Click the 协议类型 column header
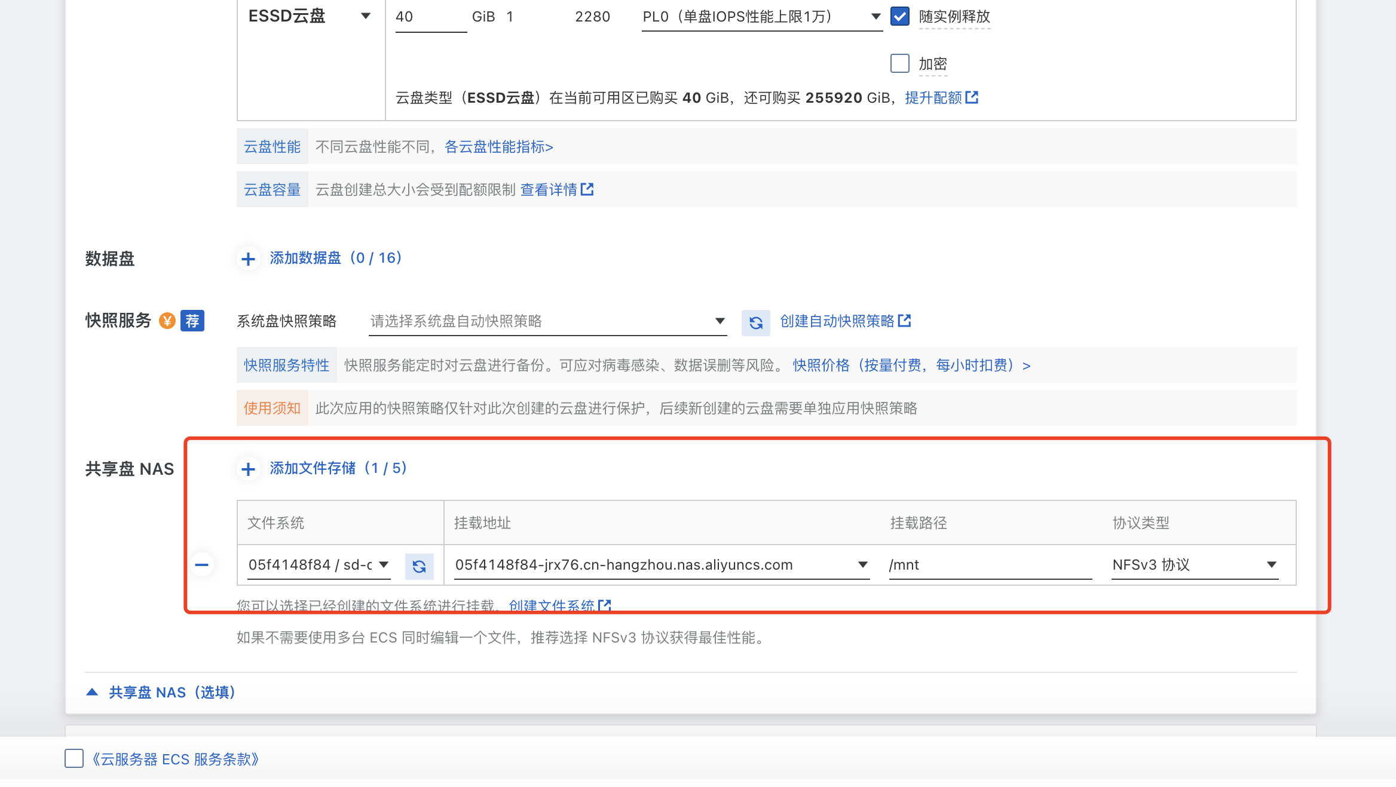This screenshot has height=787, width=1396. coord(1141,523)
